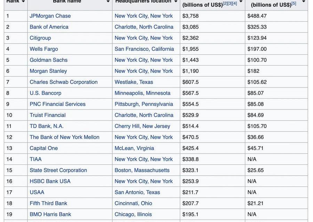Image resolution: width=313 pixels, height=222 pixels.
Task: Click The Bank of New York Mellon
Action: point(64,137)
